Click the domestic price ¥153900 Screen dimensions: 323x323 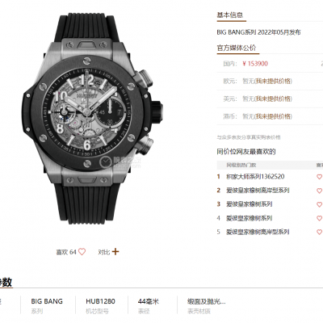pos(255,64)
